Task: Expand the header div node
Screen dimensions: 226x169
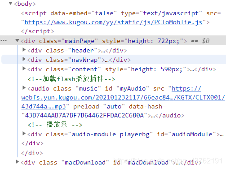Action: 24,50
